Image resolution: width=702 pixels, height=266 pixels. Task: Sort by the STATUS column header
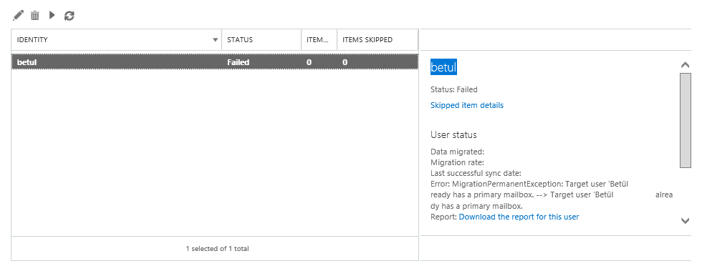[x=261, y=40]
